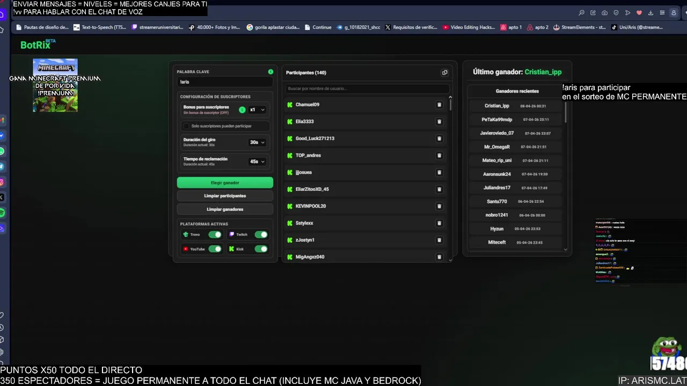Image resolution: width=687 pixels, height=386 pixels.
Task: Open X icon in browser sidebar
Action: click(x=2, y=197)
